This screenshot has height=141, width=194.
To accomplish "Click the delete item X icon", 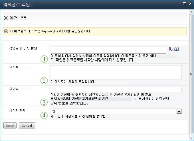I will click(x=6, y=18).
